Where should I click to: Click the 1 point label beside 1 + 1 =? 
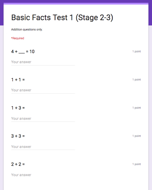137,80
